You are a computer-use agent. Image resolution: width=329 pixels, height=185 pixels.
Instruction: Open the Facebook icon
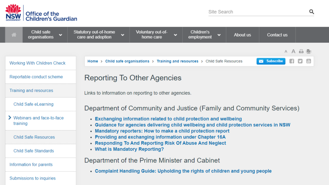coord(291,61)
